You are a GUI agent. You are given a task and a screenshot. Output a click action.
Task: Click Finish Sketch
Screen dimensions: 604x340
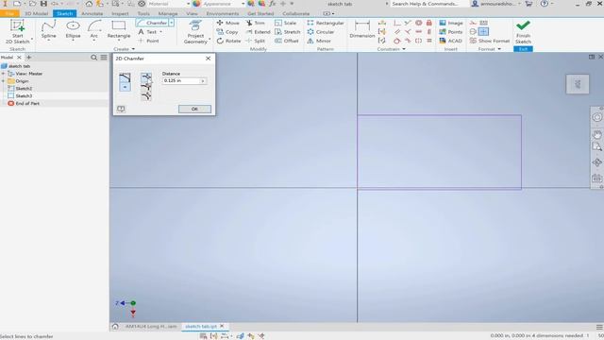pyautogui.click(x=523, y=32)
